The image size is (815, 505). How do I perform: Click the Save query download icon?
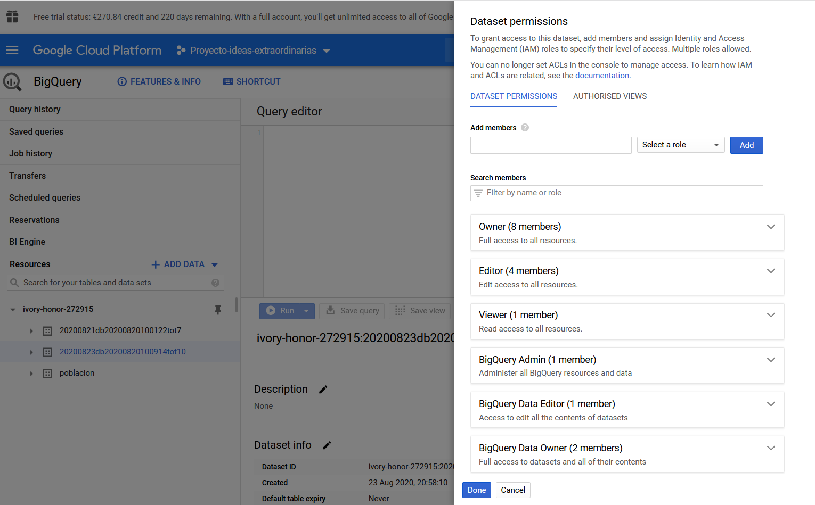pos(330,310)
